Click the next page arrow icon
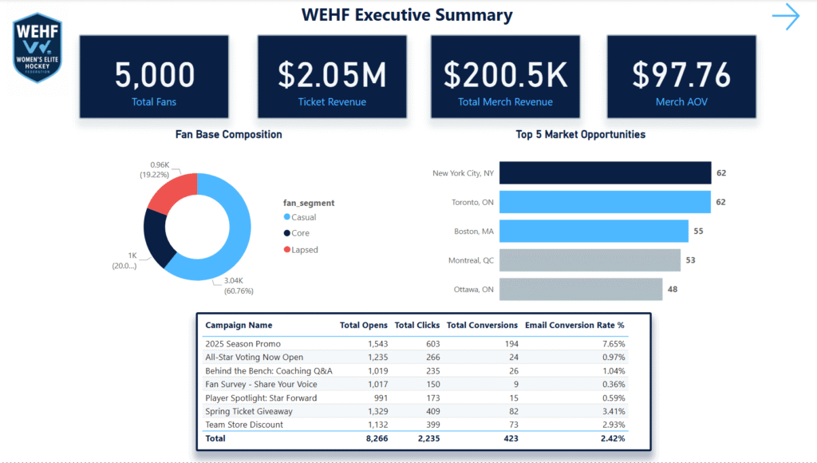Viewport: 817px width, 463px height. 786,17
